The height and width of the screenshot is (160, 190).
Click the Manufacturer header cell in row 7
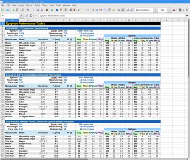pos(12,40)
